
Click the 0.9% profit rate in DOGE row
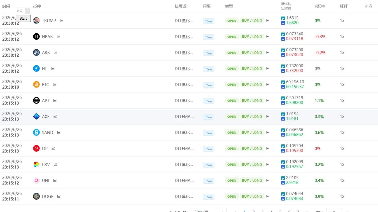319,196
